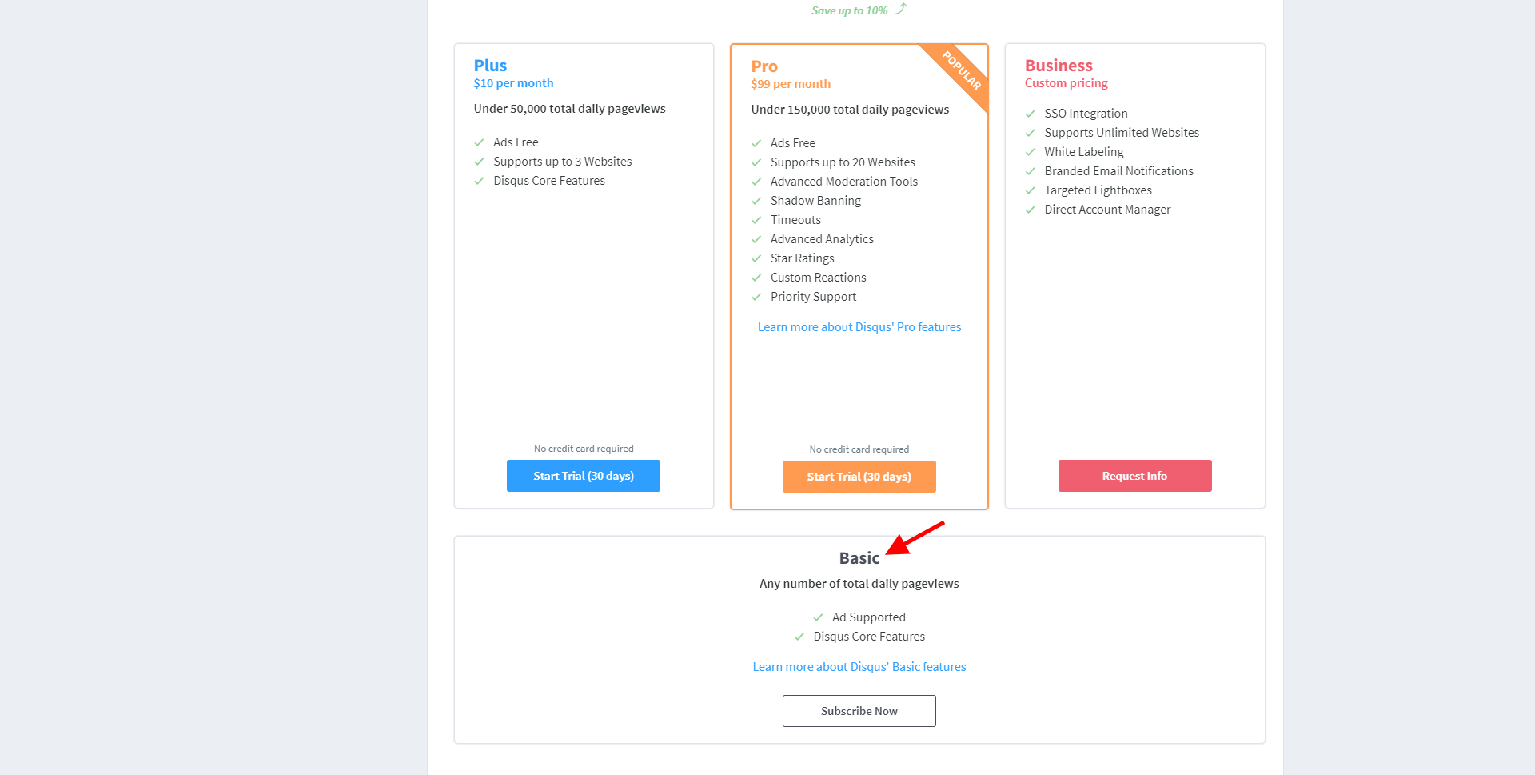Viewport: 1535px width, 775px height.
Task: Click the arrow next to Save up to 10%
Action: [899, 9]
